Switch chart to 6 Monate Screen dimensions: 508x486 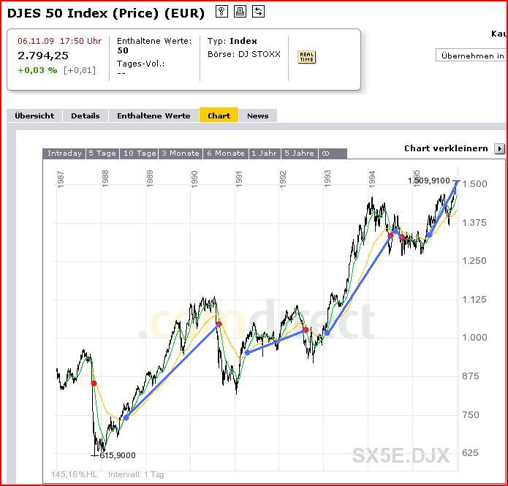point(225,153)
